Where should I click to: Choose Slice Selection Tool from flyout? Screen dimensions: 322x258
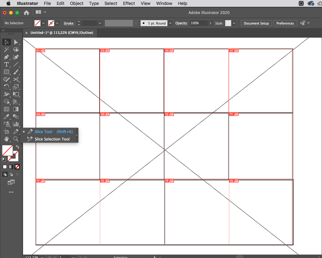click(52, 139)
